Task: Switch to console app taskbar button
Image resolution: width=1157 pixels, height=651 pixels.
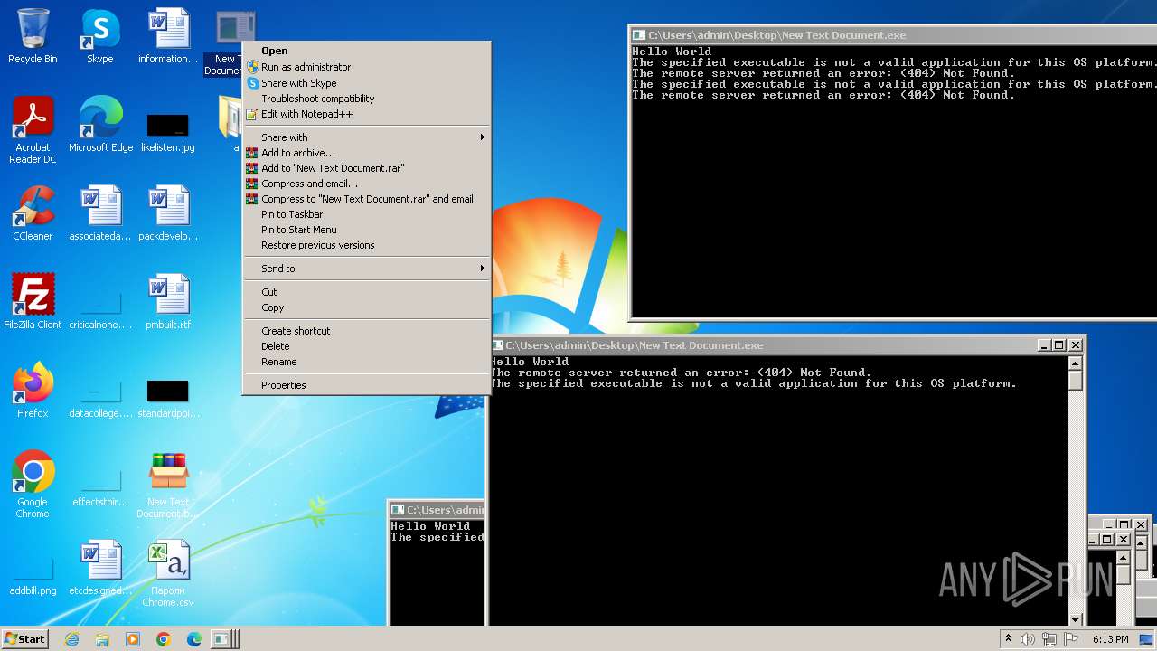Action: coord(224,639)
